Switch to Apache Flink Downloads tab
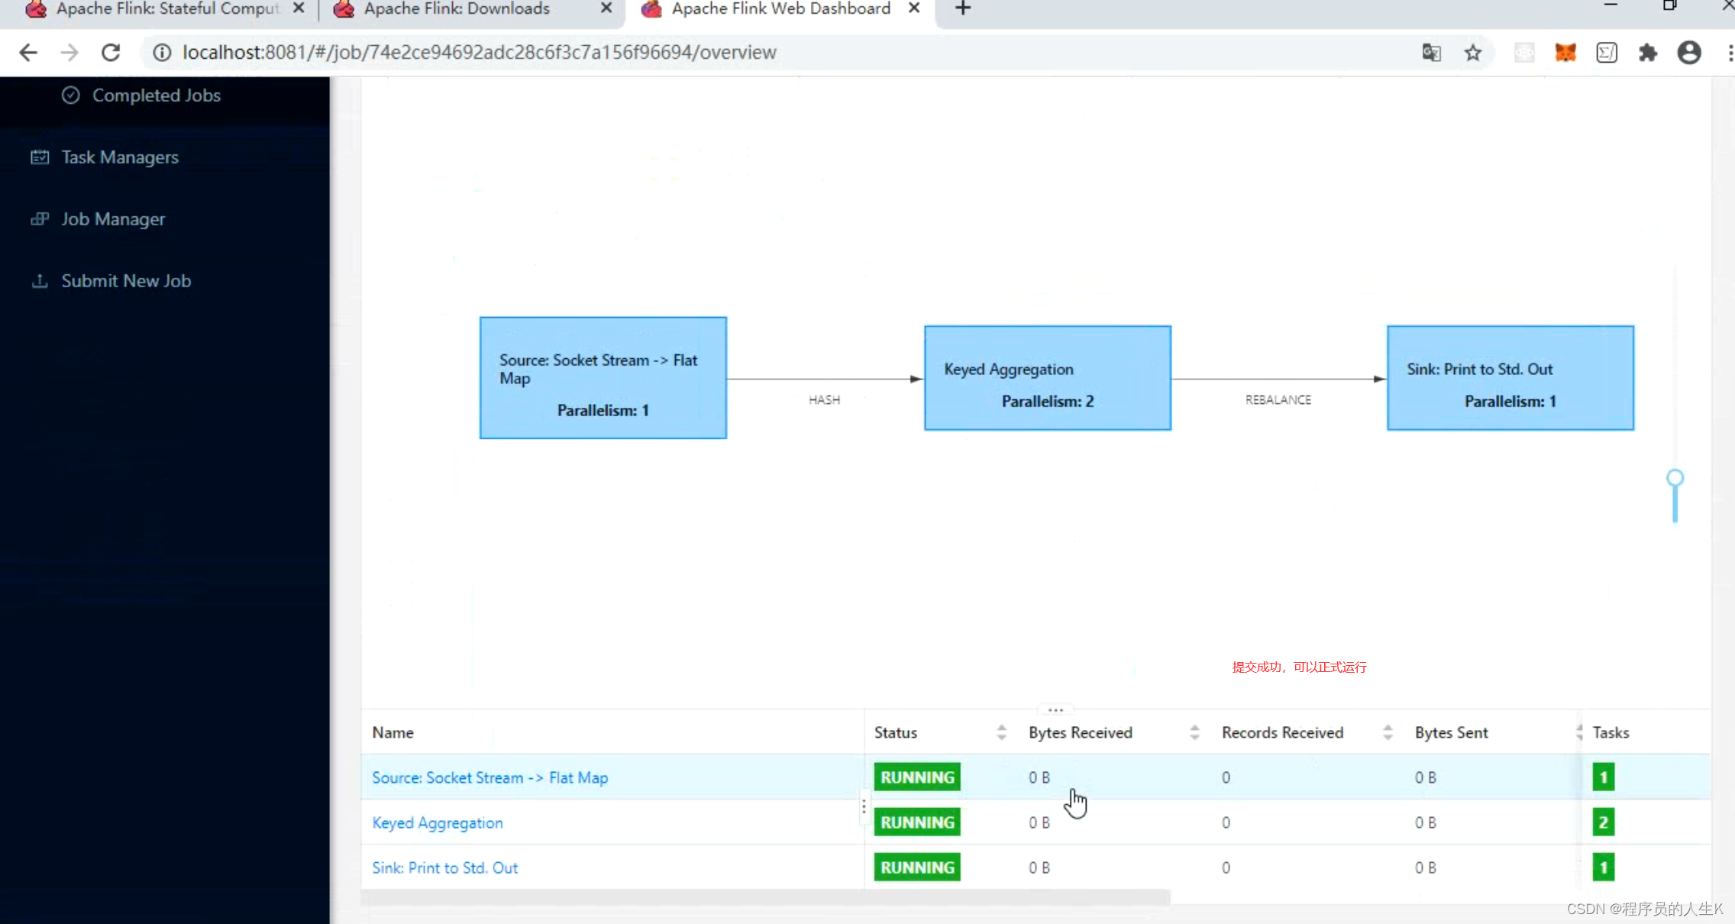This screenshot has width=1735, height=924. pyautogui.click(x=457, y=8)
